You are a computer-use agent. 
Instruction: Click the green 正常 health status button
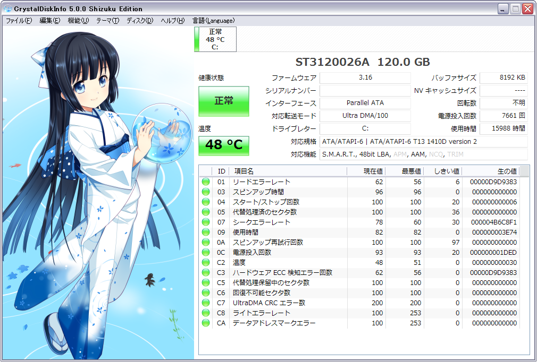tap(224, 101)
